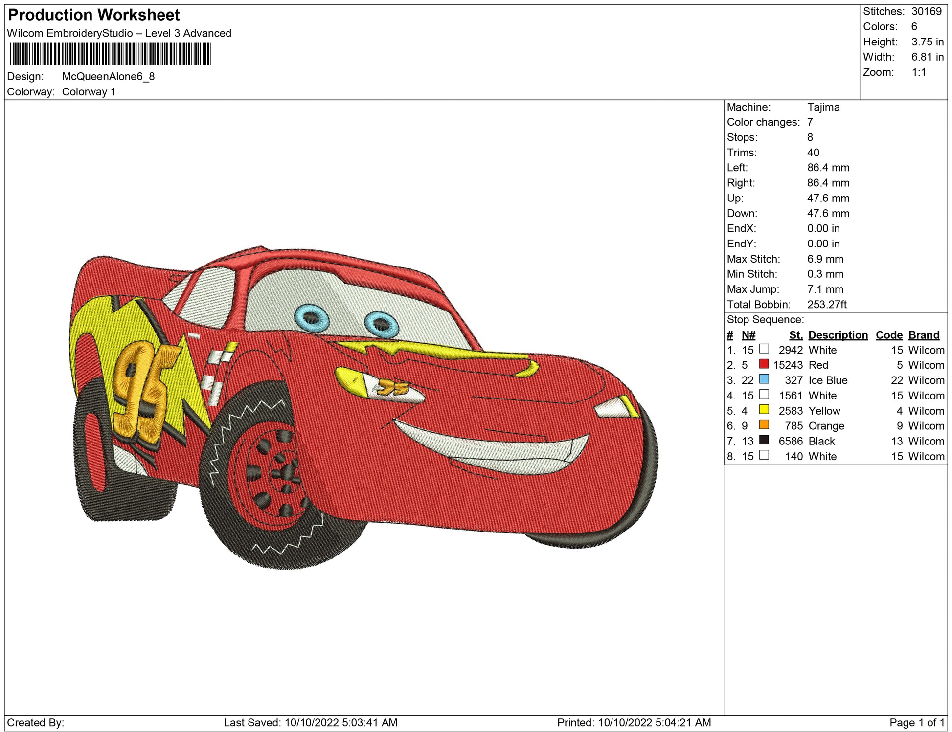Click the first white swatch in row 1

(x=764, y=349)
